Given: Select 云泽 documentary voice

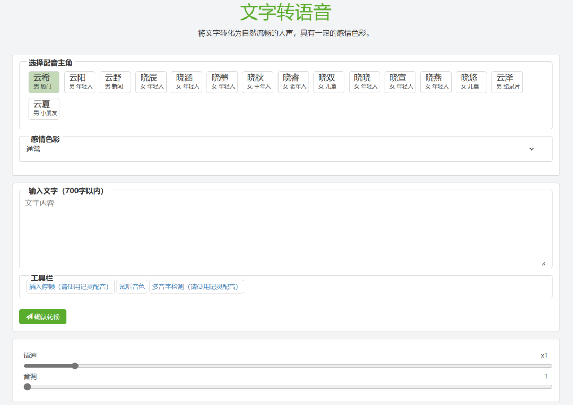Looking at the screenshot, I should click(507, 82).
